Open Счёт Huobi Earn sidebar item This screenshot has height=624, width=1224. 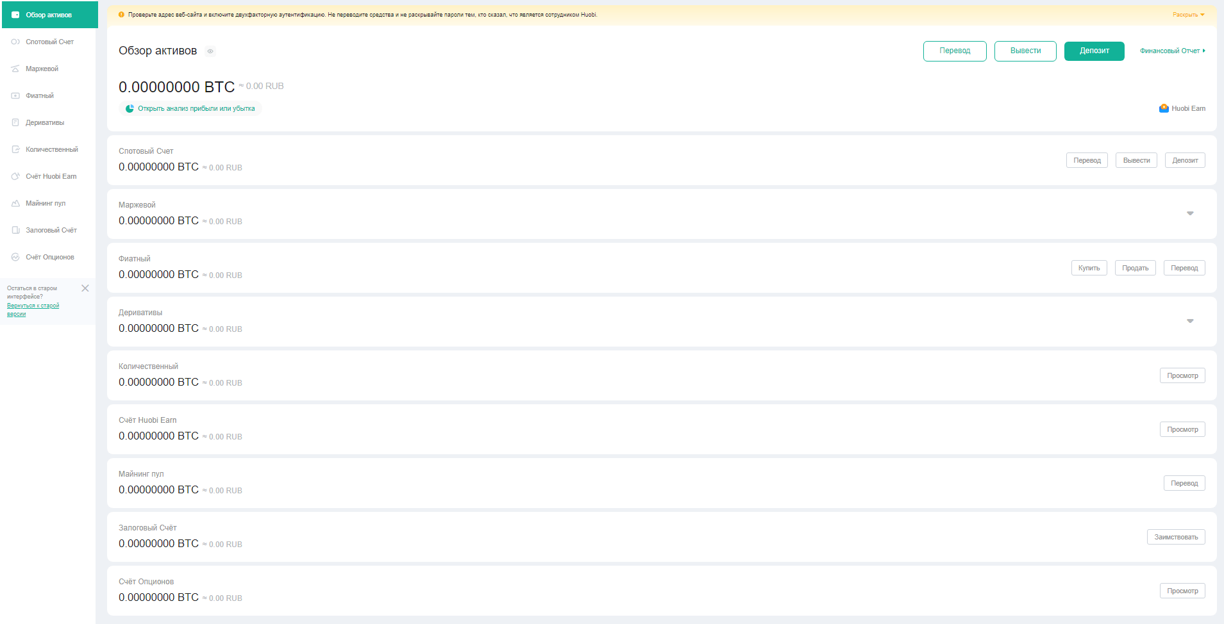tap(51, 176)
